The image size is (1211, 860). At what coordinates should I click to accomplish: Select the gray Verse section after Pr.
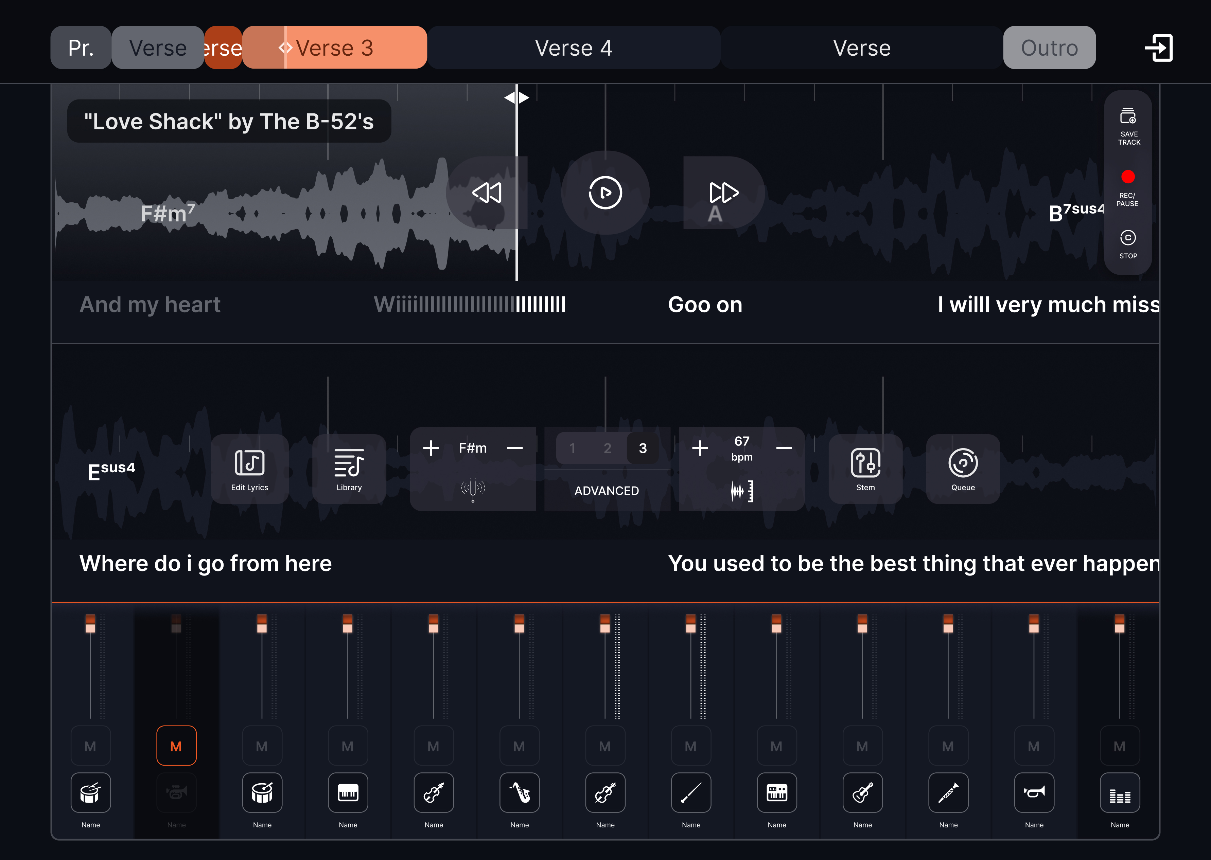(158, 48)
